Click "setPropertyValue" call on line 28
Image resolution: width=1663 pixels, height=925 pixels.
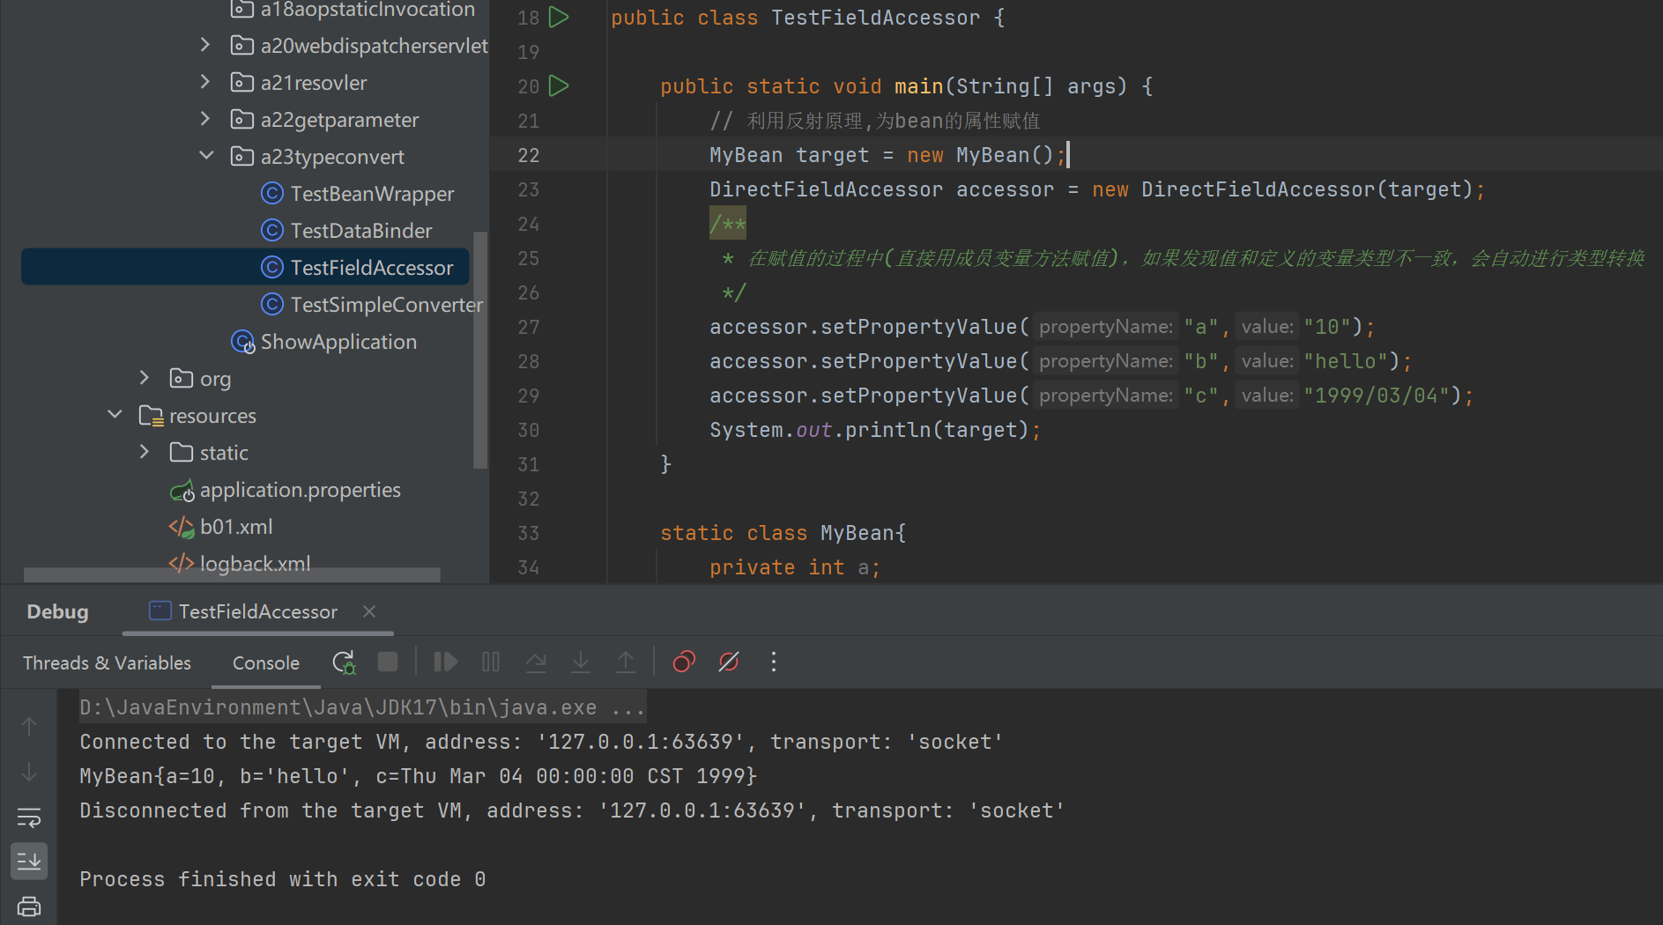[918, 361]
